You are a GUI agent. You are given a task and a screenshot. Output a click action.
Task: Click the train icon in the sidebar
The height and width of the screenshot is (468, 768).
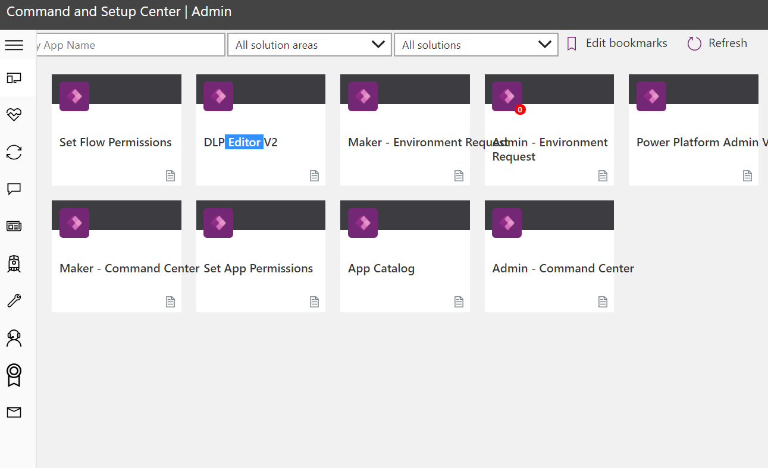point(14,263)
